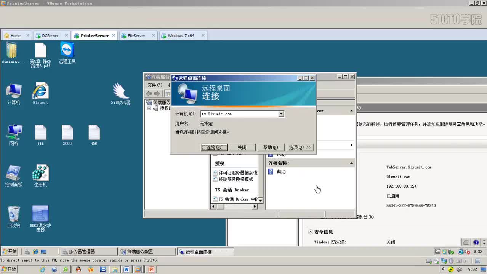Image resolution: width=487 pixels, height=274 pixels.
Task: Click the Internet Explorer quick launch icon in guest taskbar
Action: coord(36,252)
